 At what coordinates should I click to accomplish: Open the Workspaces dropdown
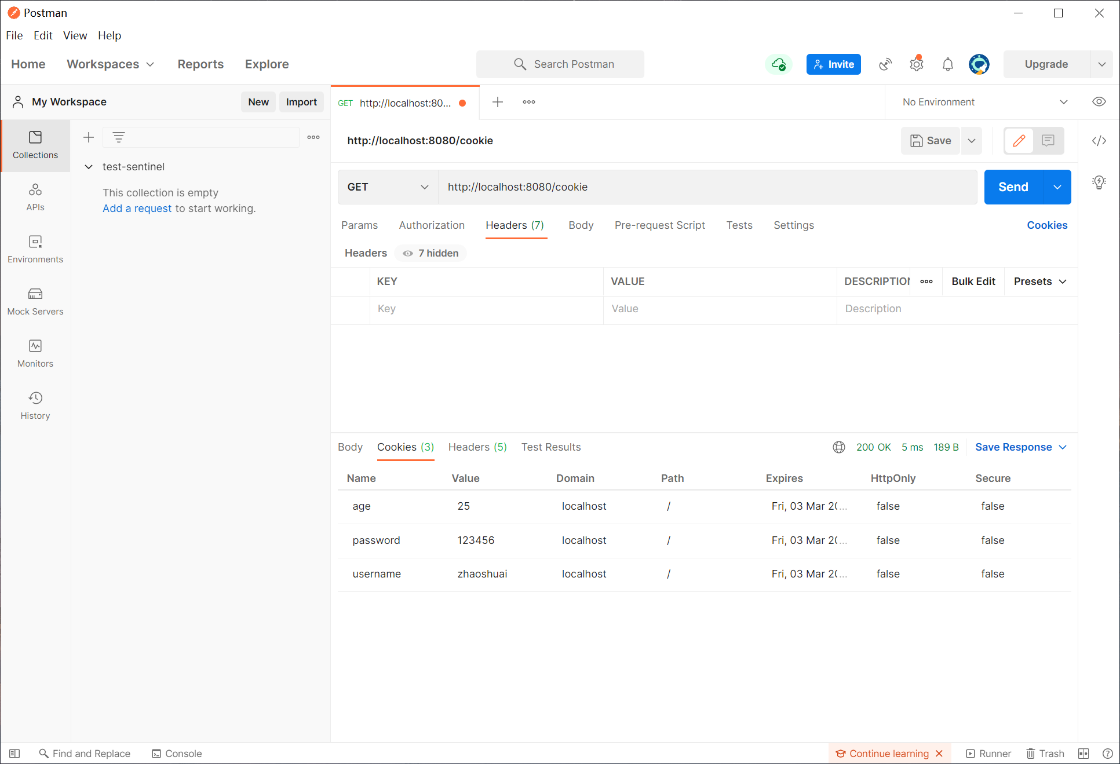[x=110, y=64]
